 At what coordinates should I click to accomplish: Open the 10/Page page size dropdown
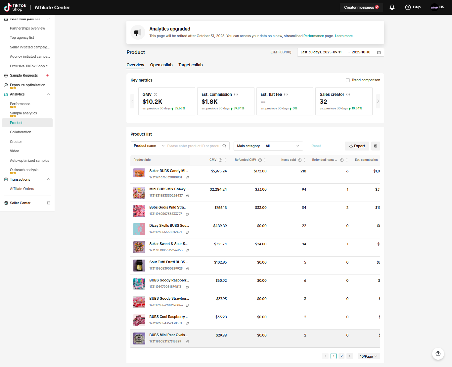coord(368,356)
